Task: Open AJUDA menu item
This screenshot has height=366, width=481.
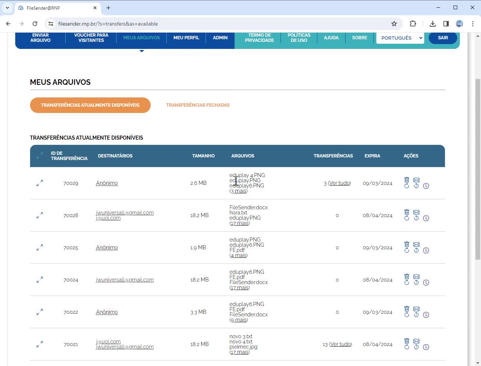Action: 331,38
